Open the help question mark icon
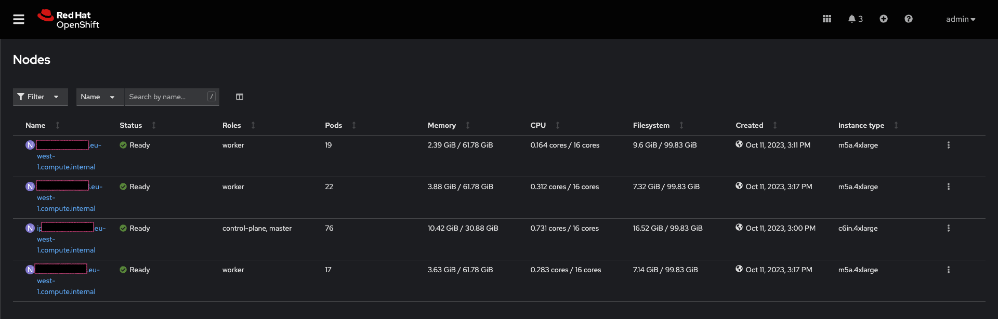The width and height of the screenshot is (998, 319). pos(908,19)
